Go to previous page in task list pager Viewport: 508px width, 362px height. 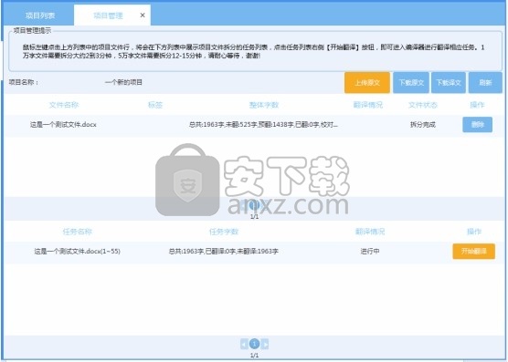[244, 344]
